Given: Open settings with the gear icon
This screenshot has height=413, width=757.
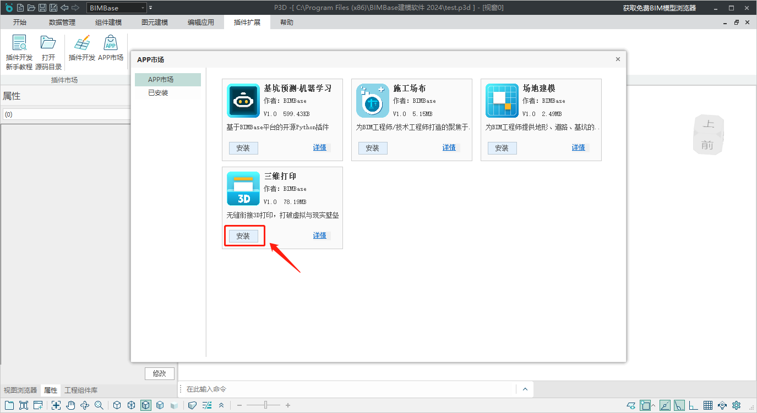Looking at the screenshot, I should point(737,405).
